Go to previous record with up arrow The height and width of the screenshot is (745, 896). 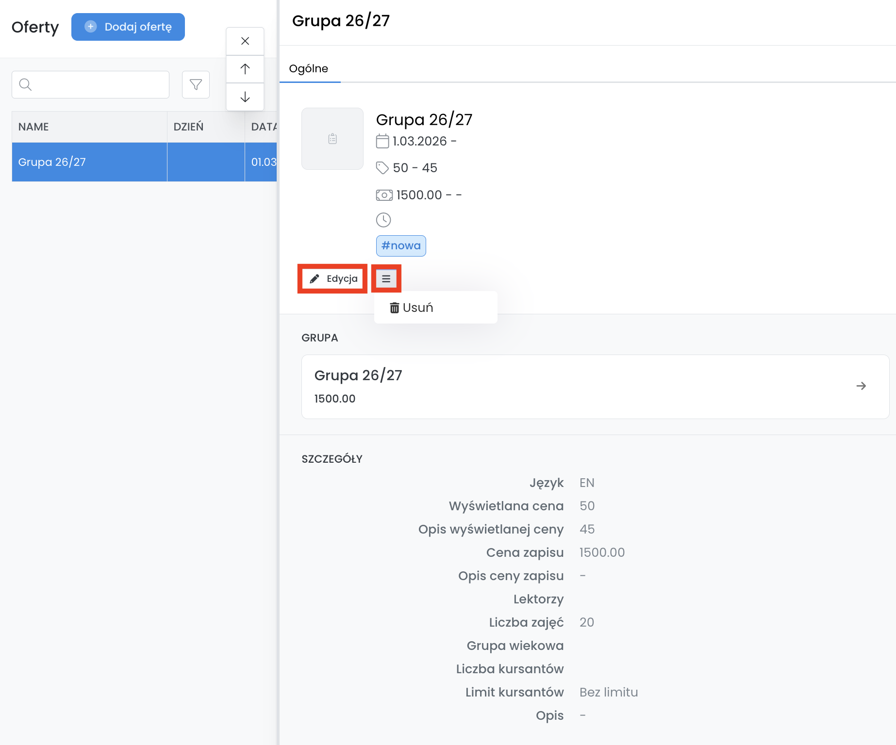(245, 69)
